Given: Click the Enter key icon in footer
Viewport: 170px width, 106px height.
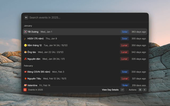Looking at the screenshot, I should [122, 90].
